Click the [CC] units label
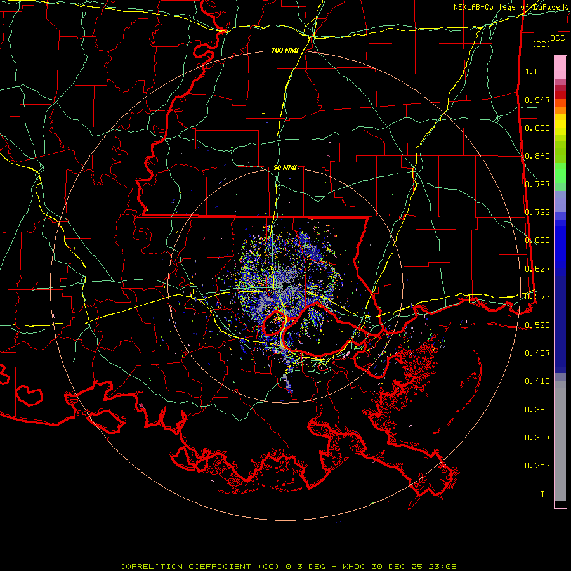 (542, 44)
